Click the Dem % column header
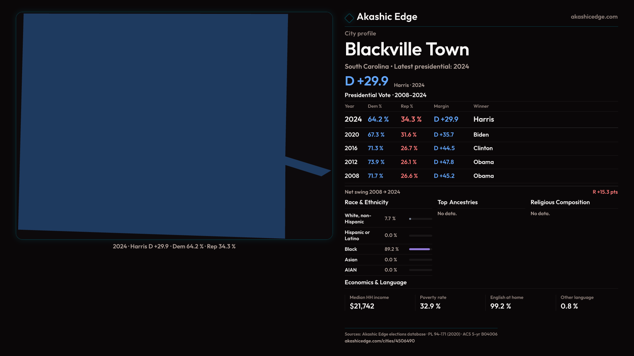 [x=374, y=106]
